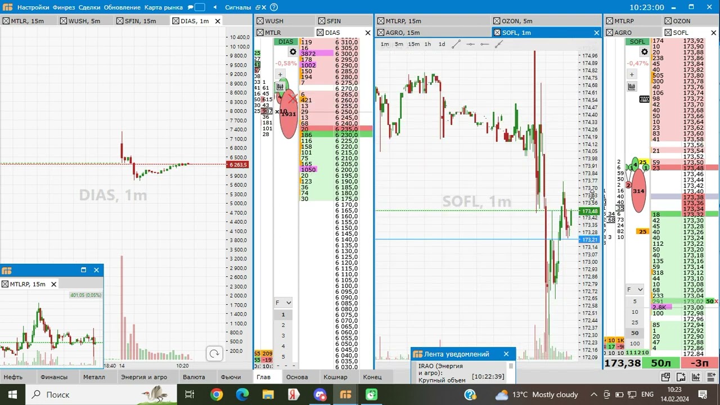720x405 pixels.
Task: Open the Металл workspace tab
Action: [x=94, y=377]
